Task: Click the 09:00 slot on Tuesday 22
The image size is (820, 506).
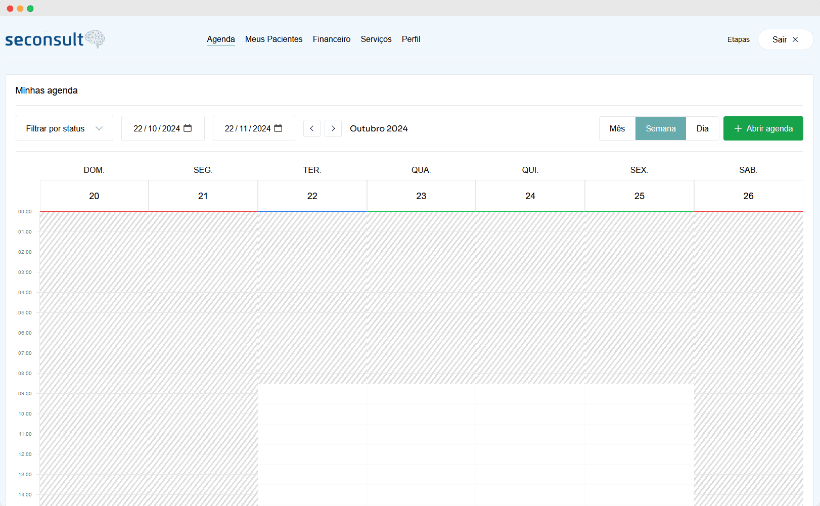Action: pyautogui.click(x=312, y=394)
